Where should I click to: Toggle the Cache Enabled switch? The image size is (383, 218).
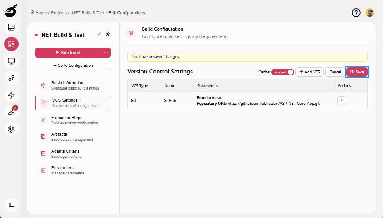point(282,72)
